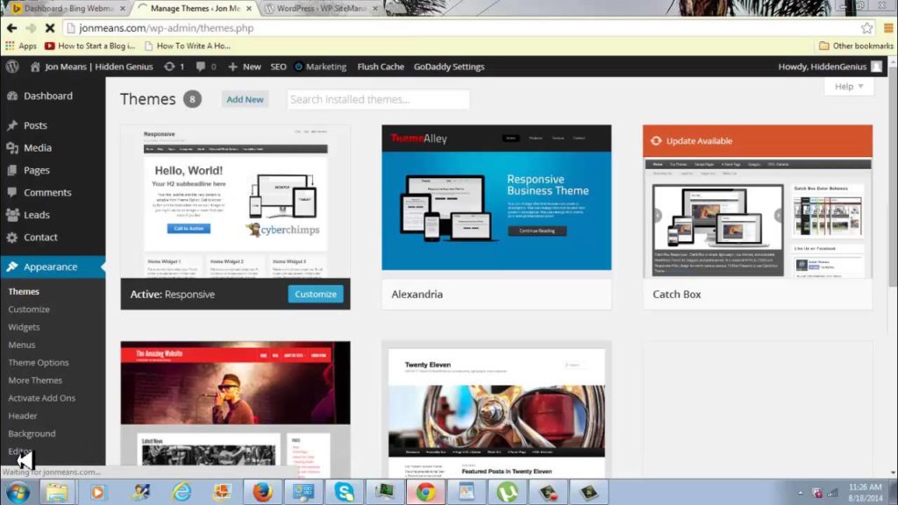Screen dimensions: 898x505
Task: Click the Comments bubble icon in sidebar
Action: tap(12, 192)
